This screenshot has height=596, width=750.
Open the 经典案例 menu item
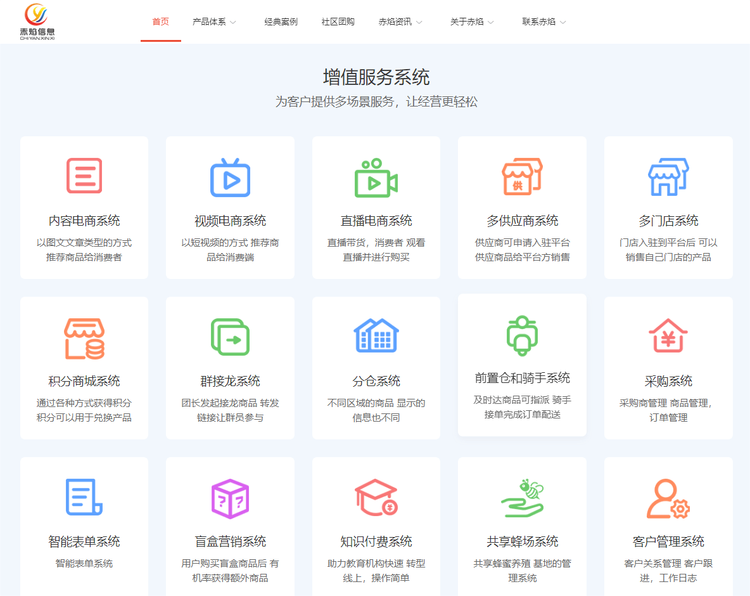(281, 22)
